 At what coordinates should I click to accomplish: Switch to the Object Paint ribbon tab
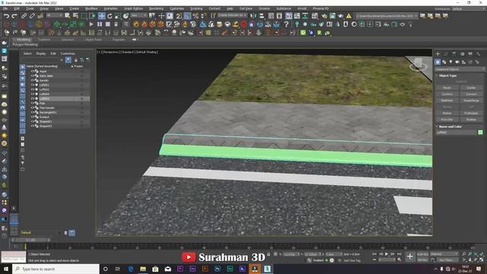tap(93, 40)
